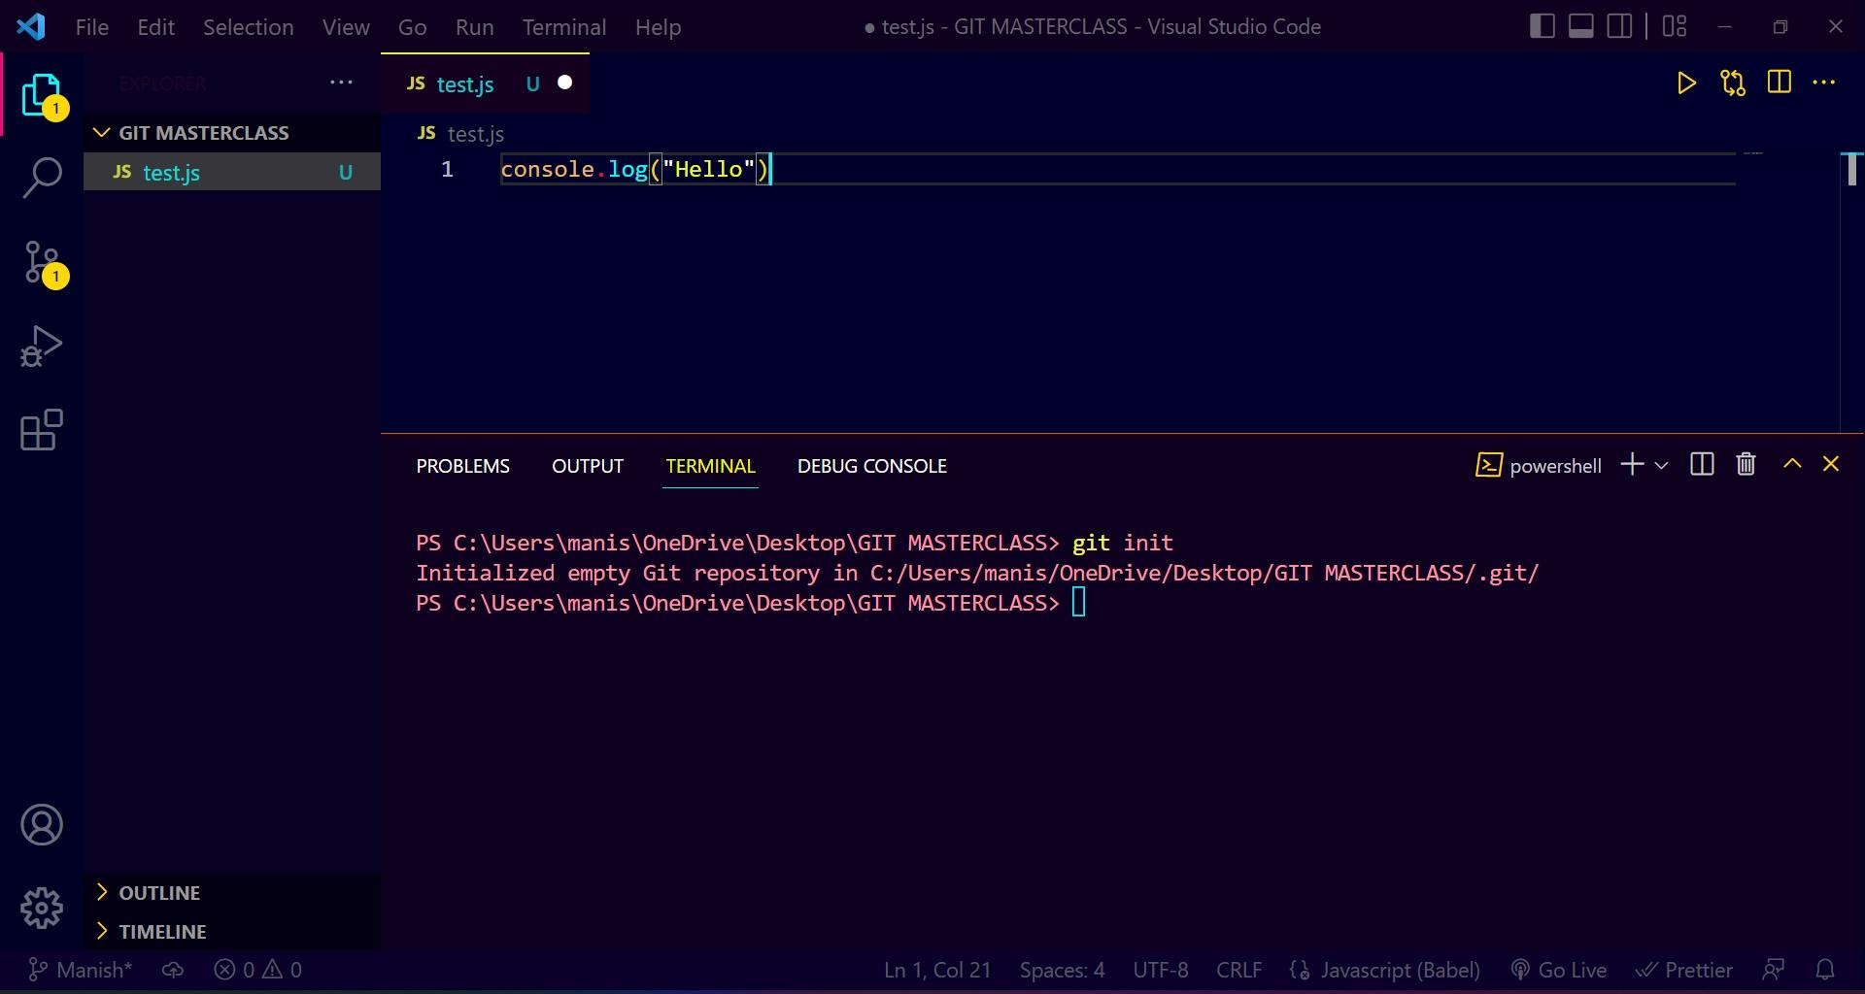Switch to the DEBUG CONSOLE tab
Image resolution: width=1865 pixels, height=994 pixels.
(x=872, y=466)
